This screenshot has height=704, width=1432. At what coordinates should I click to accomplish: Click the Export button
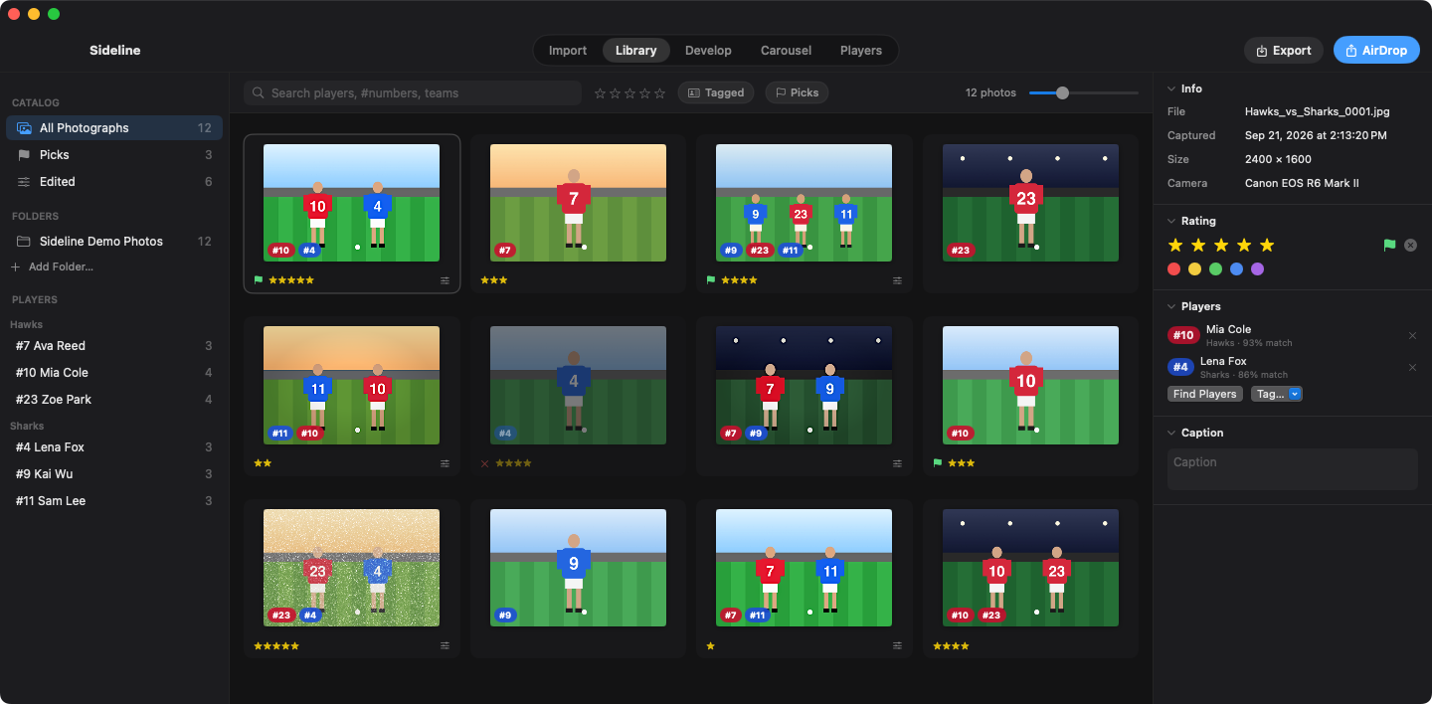click(x=1284, y=50)
